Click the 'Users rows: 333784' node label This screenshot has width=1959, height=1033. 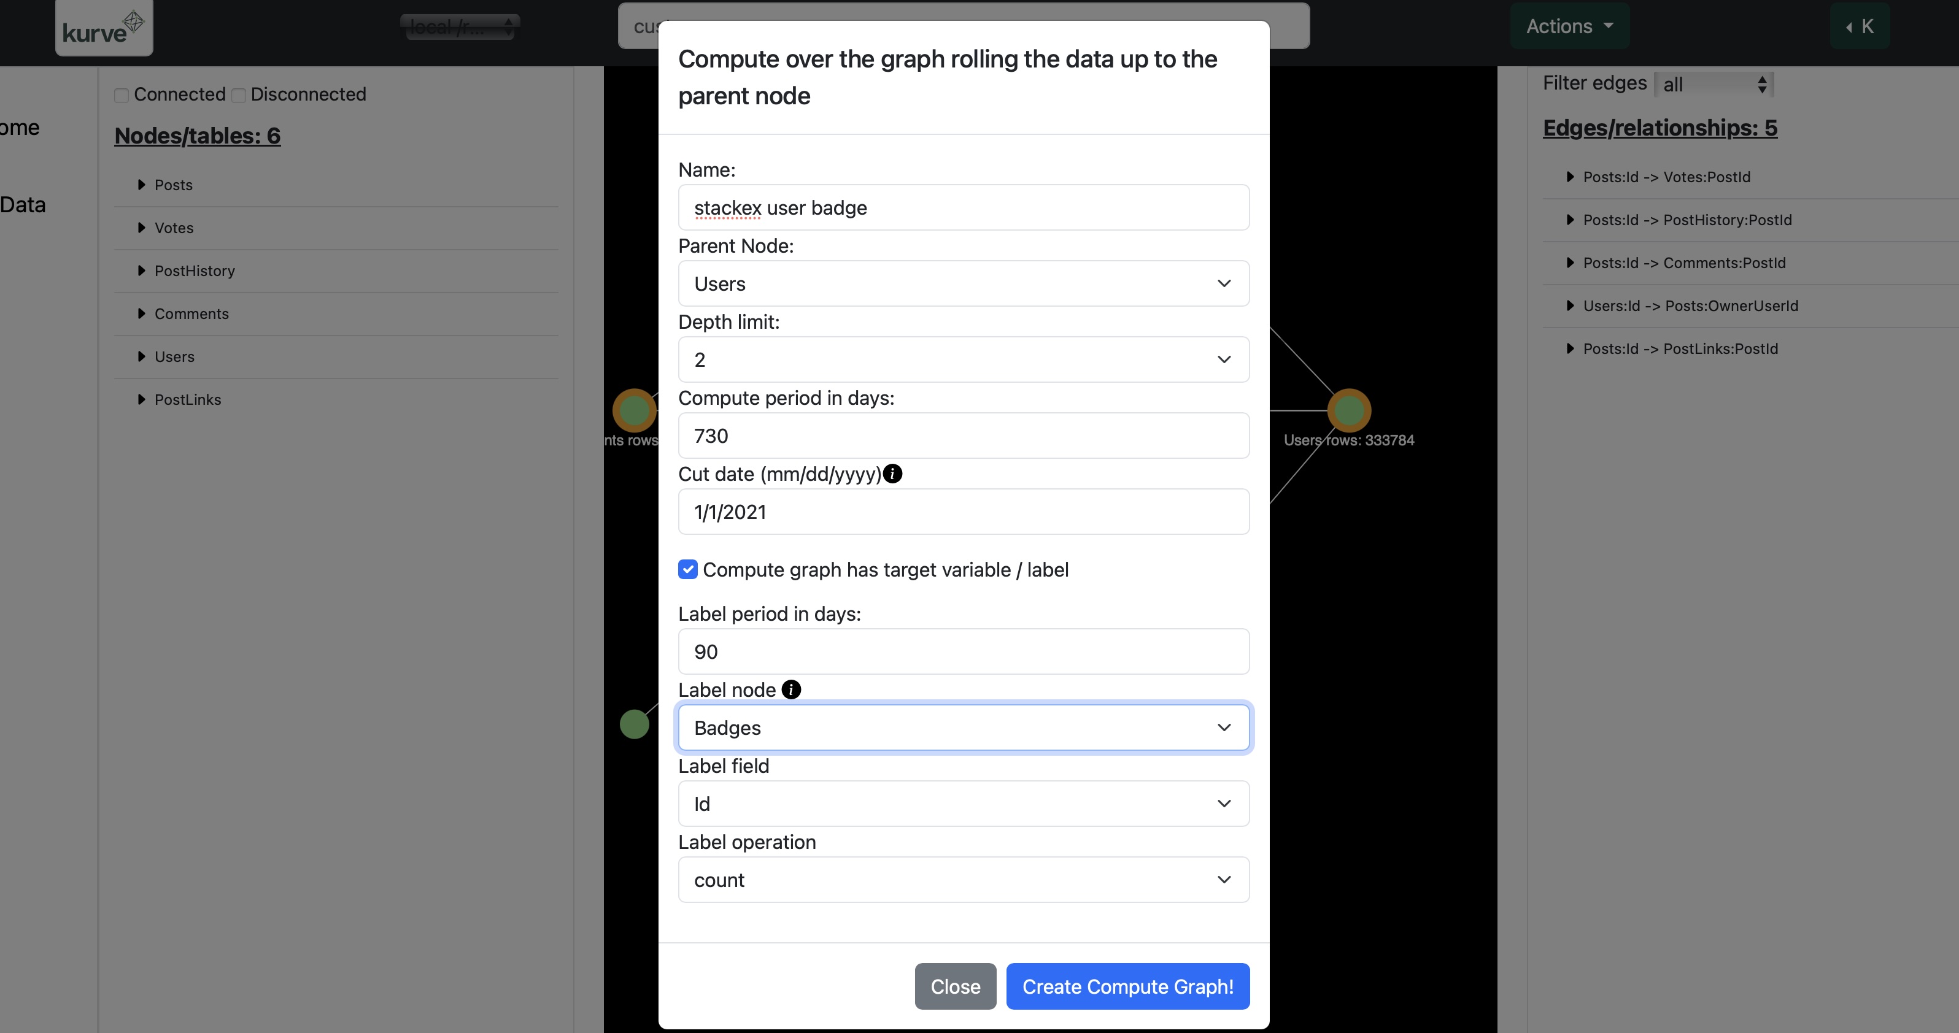coord(1349,440)
